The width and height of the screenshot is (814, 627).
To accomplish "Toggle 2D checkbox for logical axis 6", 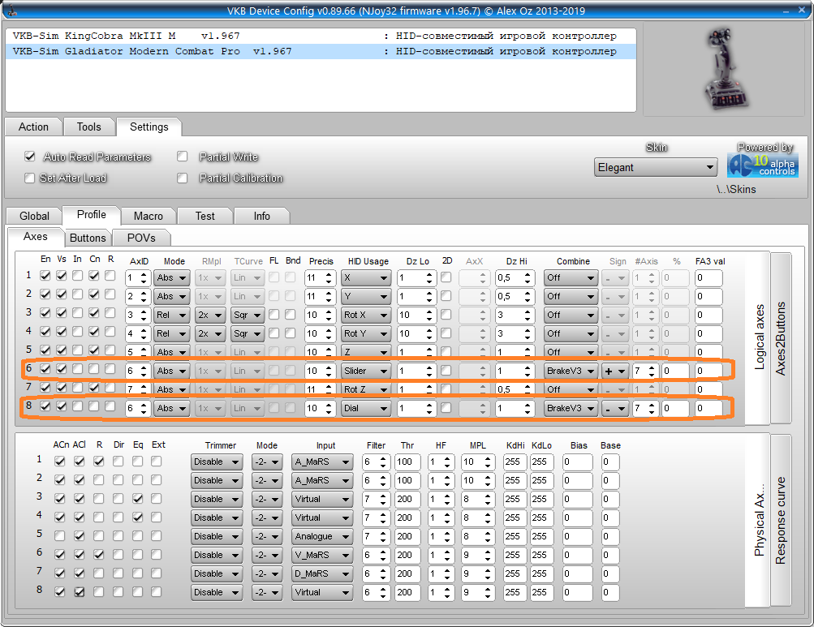I will pos(446,370).
